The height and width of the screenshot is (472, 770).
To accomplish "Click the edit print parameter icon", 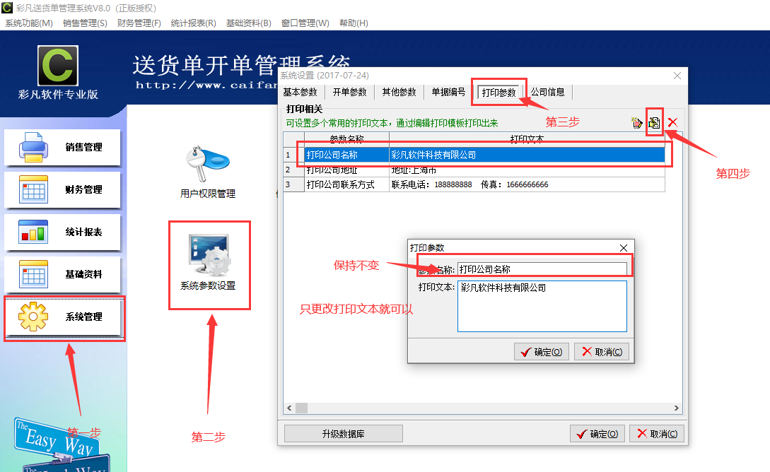I will (x=655, y=123).
